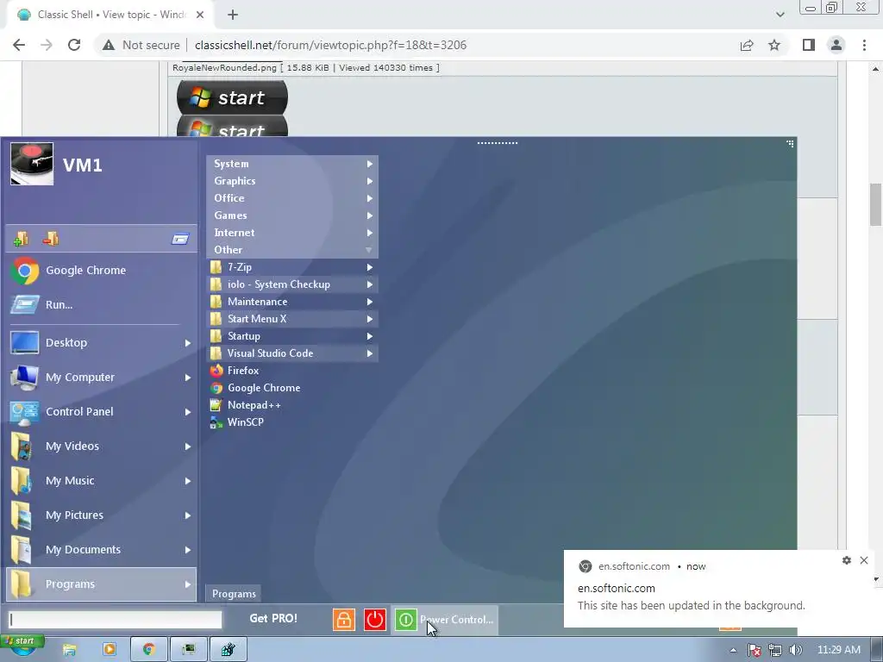Open the Start Menu X folder
Viewport: 883px width, 662px height.
point(292,319)
